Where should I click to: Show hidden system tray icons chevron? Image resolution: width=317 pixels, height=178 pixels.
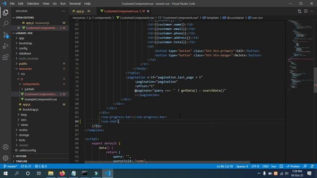[259, 174]
